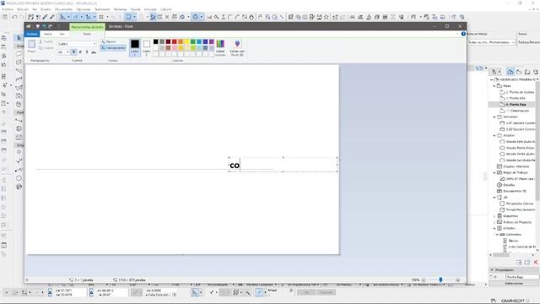Click ArchiCAD's Undo icon in main toolbar
The height and width of the screenshot is (304, 540).
(14, 17)
